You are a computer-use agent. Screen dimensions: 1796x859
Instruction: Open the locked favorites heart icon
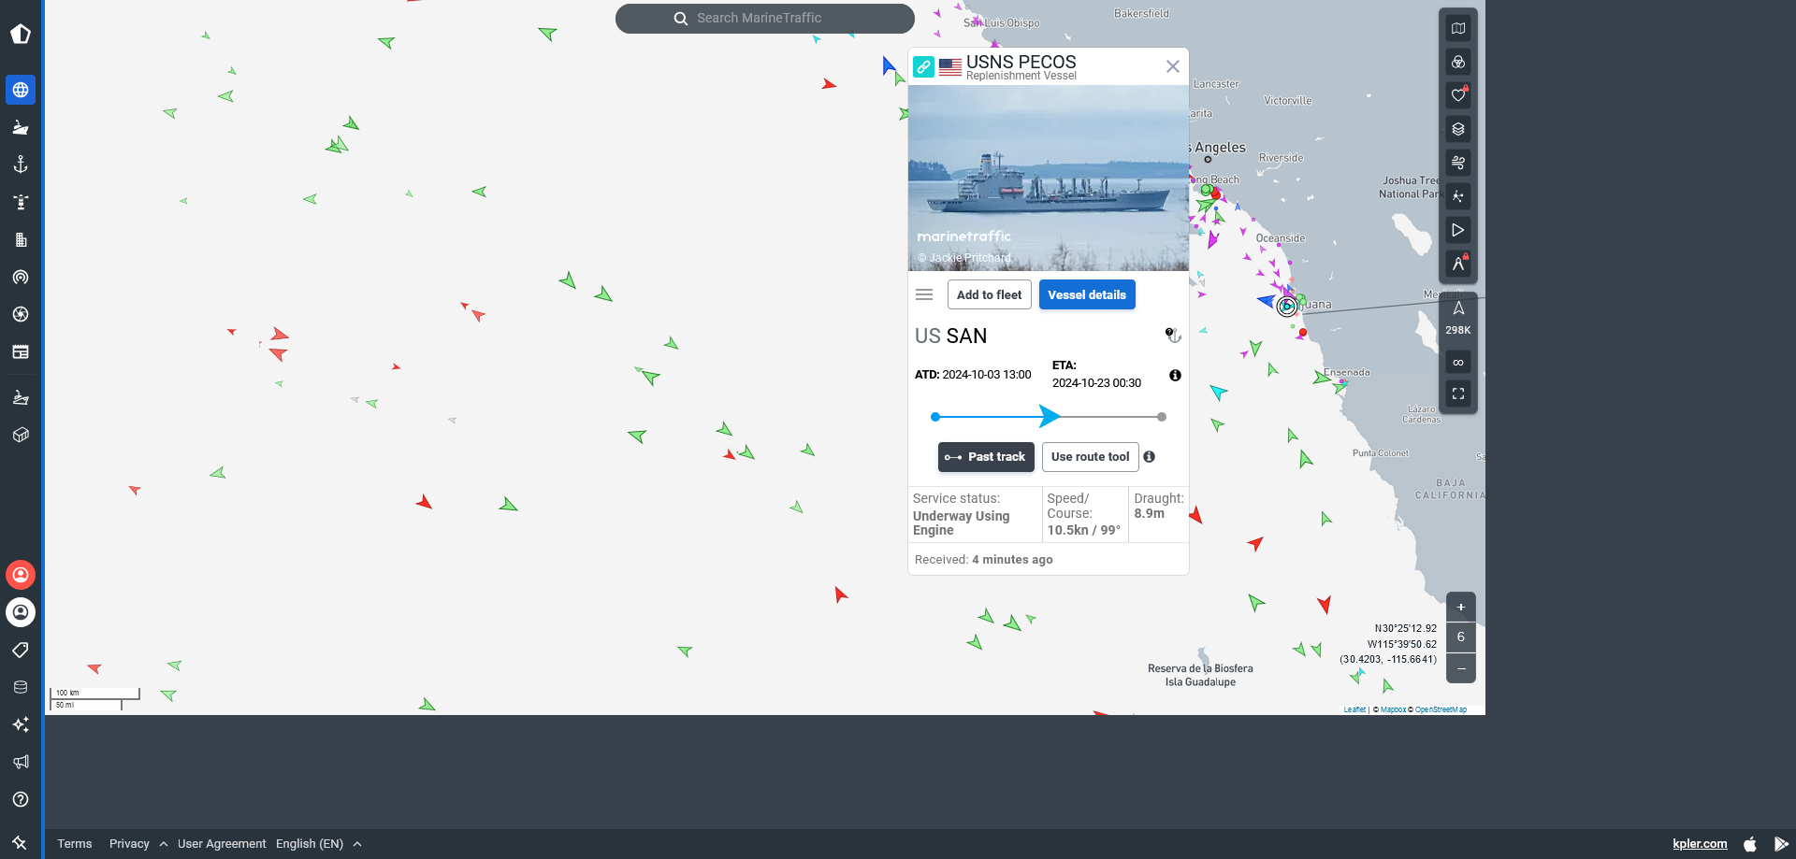[x=1458, y=95]
